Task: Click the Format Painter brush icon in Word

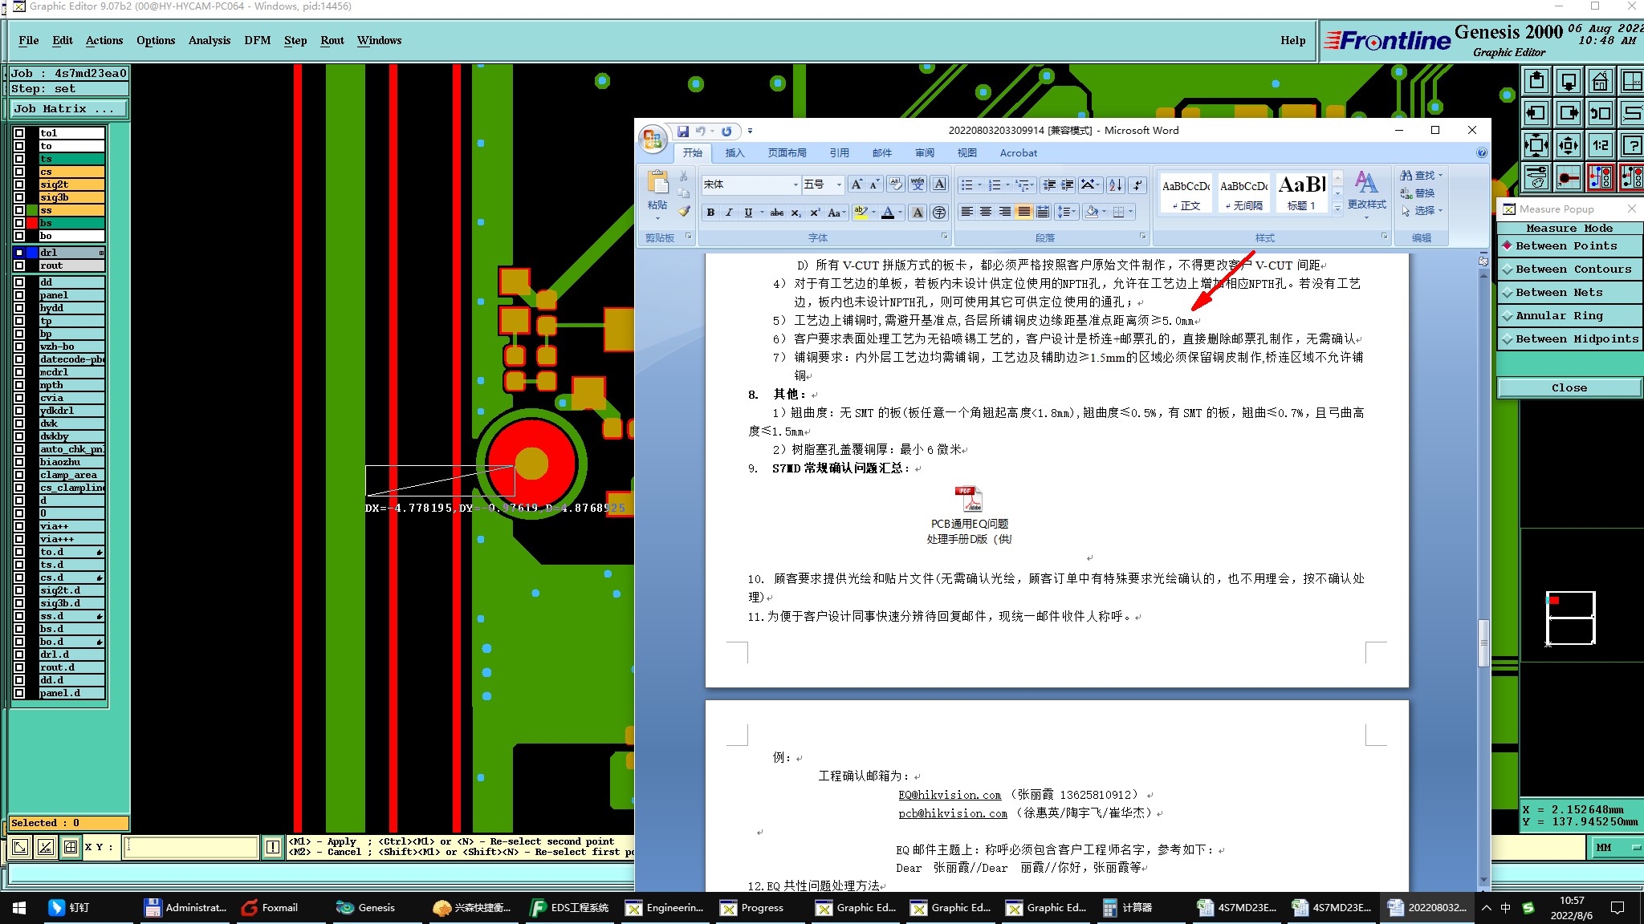Action: click(683, 212)
